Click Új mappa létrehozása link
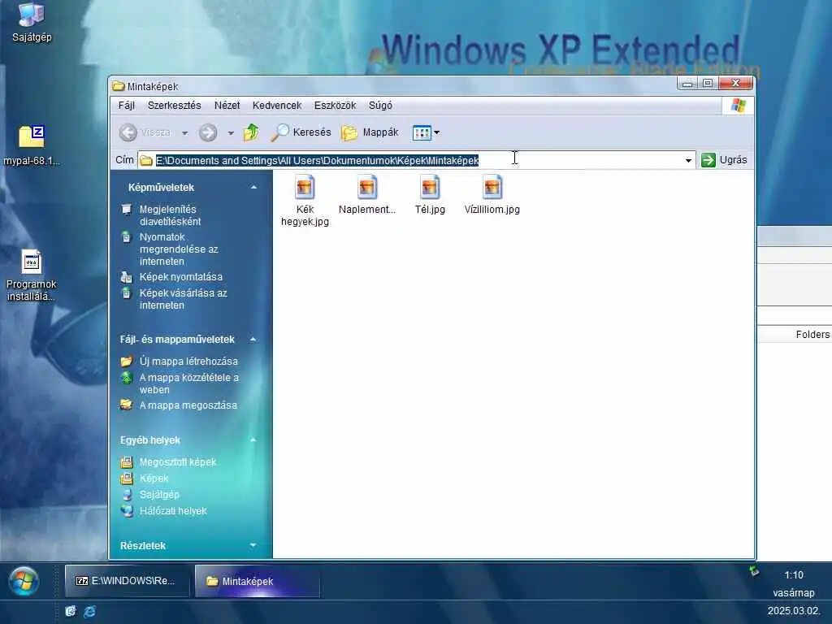This screenshot has width=832, height=624. 188,361
